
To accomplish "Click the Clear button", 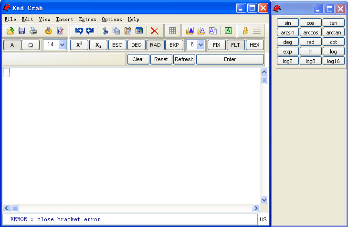I will (138, 59).
